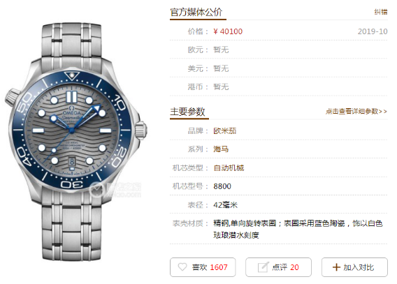Open the 点击查看详细参数 link

[356, 111]
